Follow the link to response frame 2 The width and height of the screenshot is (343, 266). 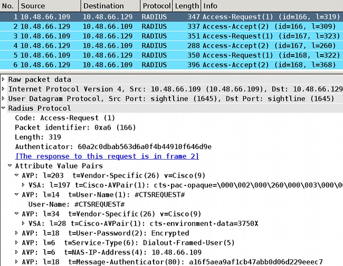pyautogui.click(x=107, y=156)
